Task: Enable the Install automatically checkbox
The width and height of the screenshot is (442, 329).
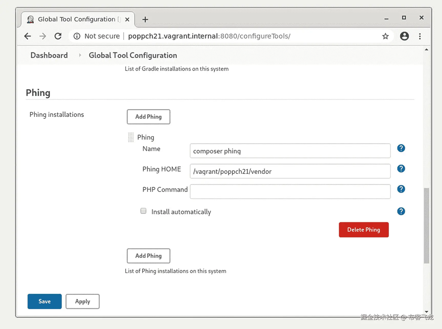Action: (143, 211)
